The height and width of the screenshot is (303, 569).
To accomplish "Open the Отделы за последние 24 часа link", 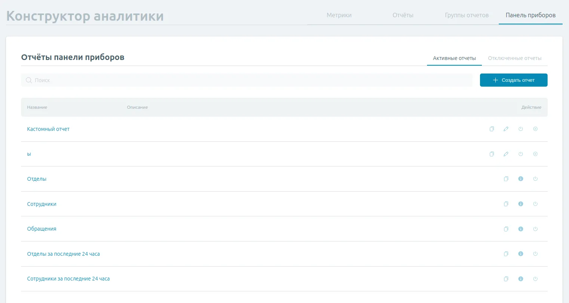I will click(x=63, y=254).
